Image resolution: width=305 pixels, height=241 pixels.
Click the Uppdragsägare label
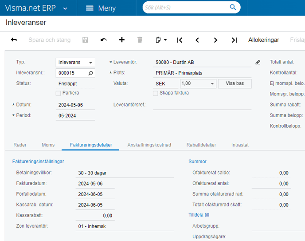coord(209,237)
